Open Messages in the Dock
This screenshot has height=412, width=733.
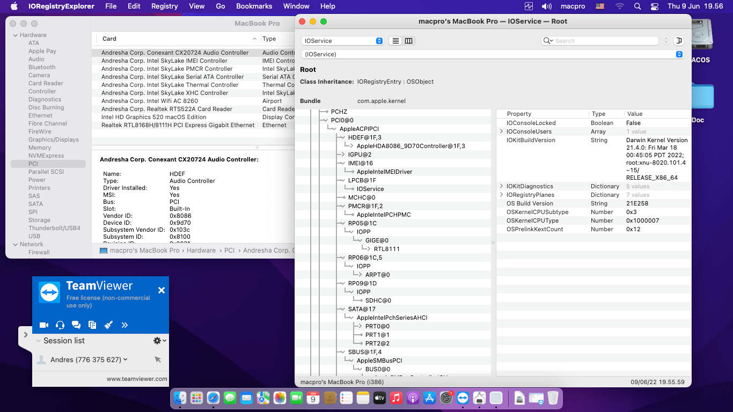(230, 398)
